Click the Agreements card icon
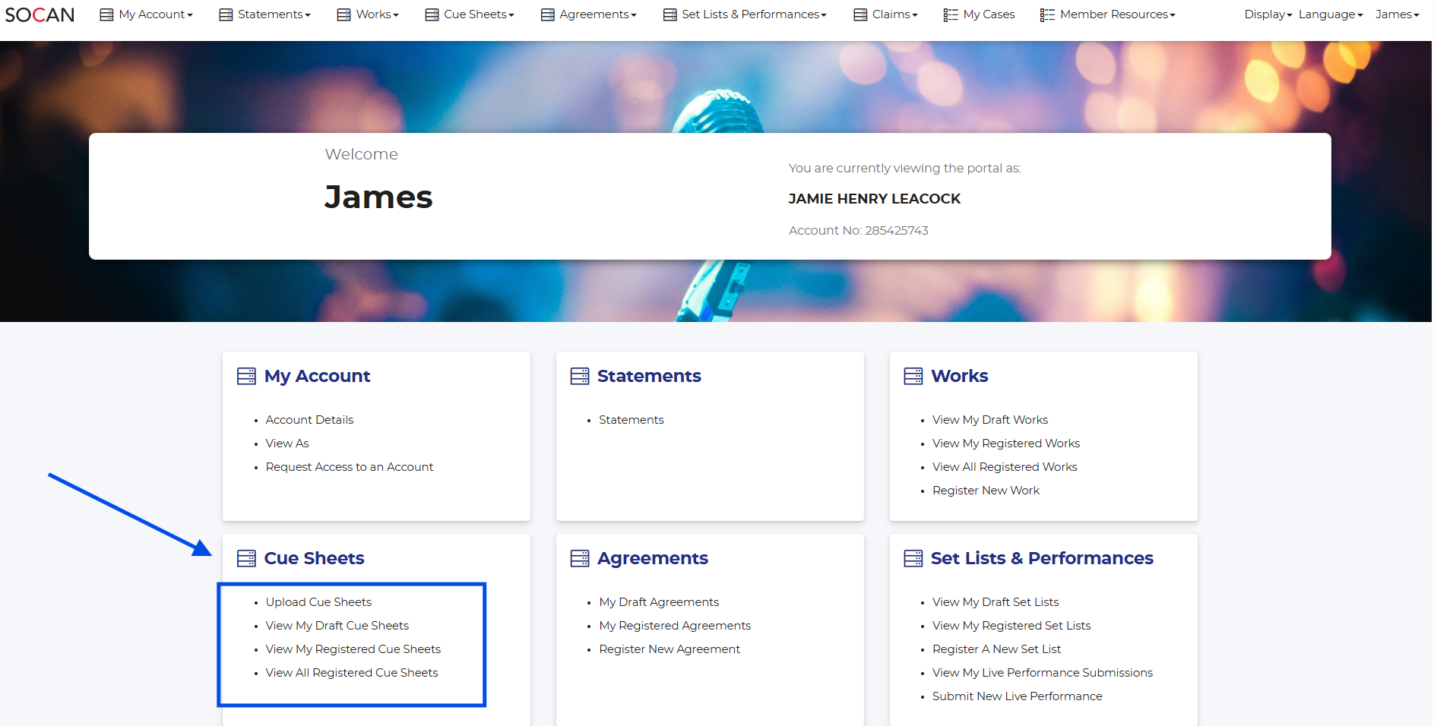1434x726 pixels. [x=580, y=558]
